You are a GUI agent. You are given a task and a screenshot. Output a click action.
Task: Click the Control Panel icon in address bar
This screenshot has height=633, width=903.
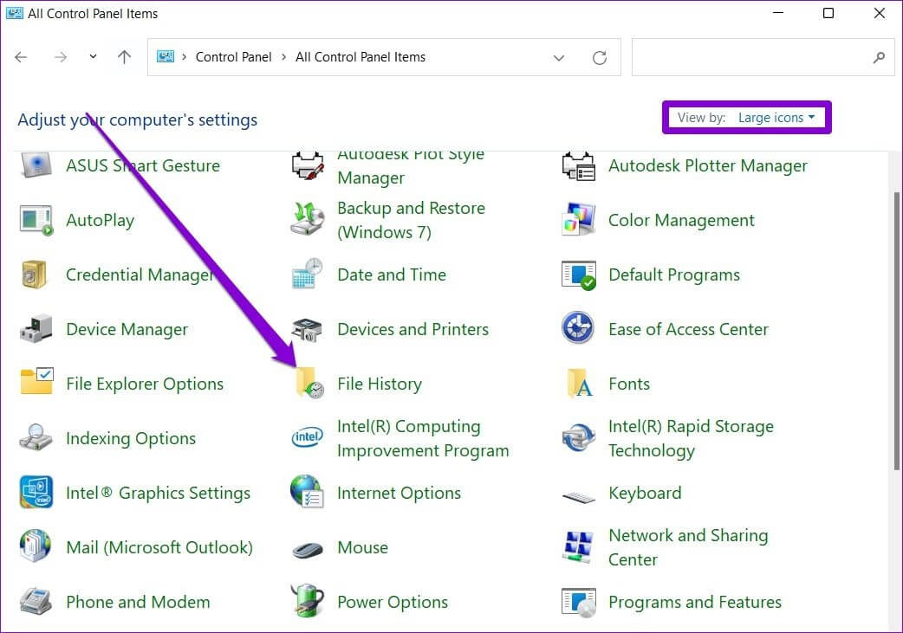coord(166,56)
